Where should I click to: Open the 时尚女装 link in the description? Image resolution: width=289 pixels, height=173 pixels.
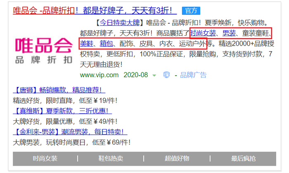203,33
